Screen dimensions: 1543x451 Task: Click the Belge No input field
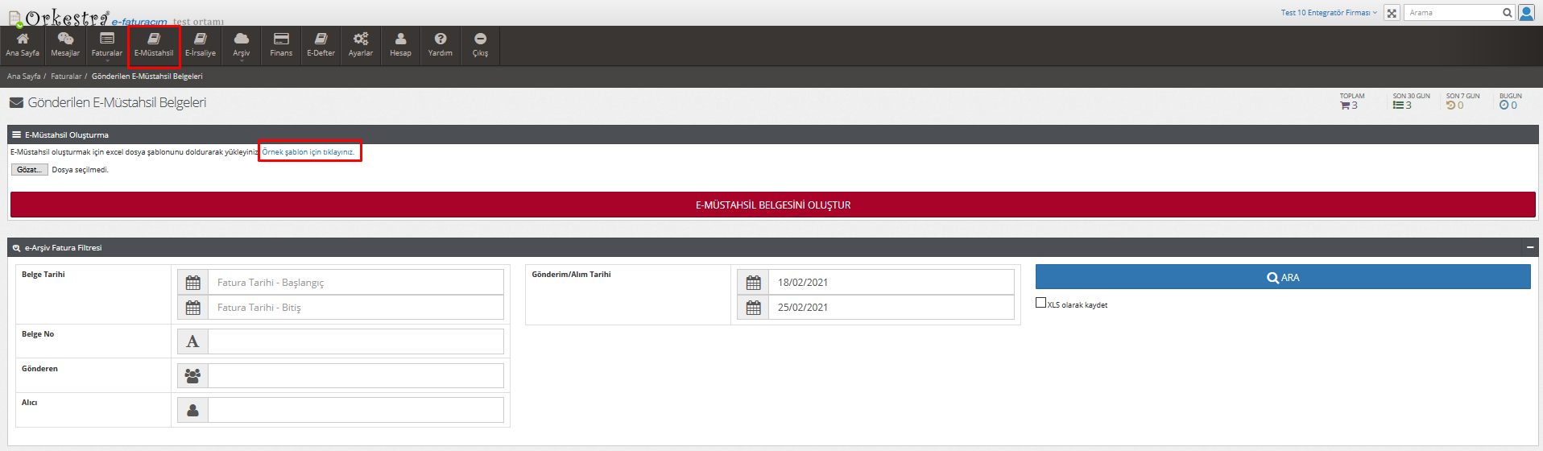click(355, 341)
